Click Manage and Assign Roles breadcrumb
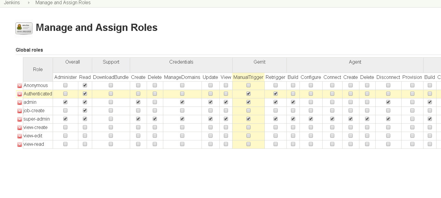This screenshot has width=441, height=198. click(x=63, y=3)
